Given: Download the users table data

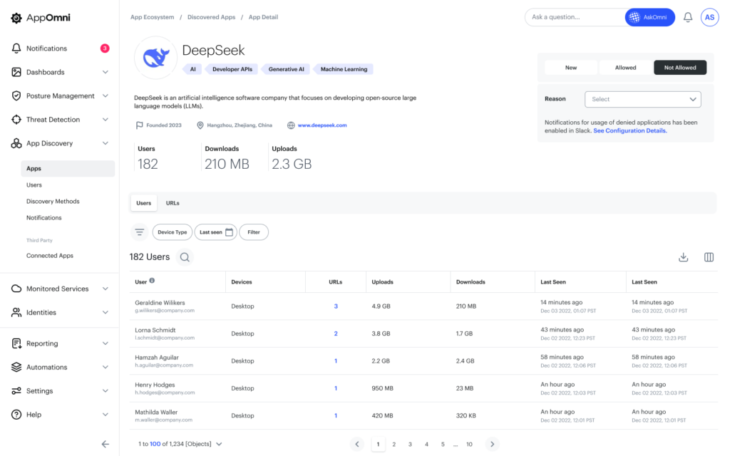Looking at the screenshot, I should [x=683, y=257].
